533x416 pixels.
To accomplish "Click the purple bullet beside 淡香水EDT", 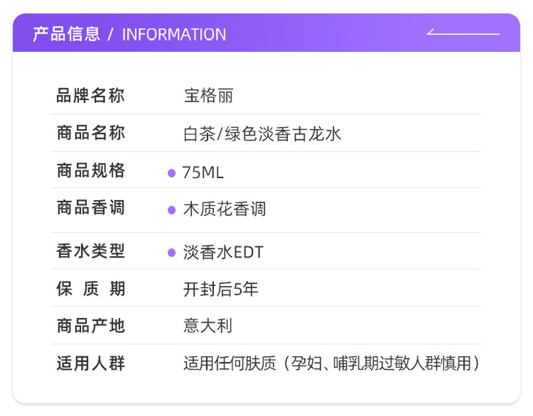I will tap(172, 253).
